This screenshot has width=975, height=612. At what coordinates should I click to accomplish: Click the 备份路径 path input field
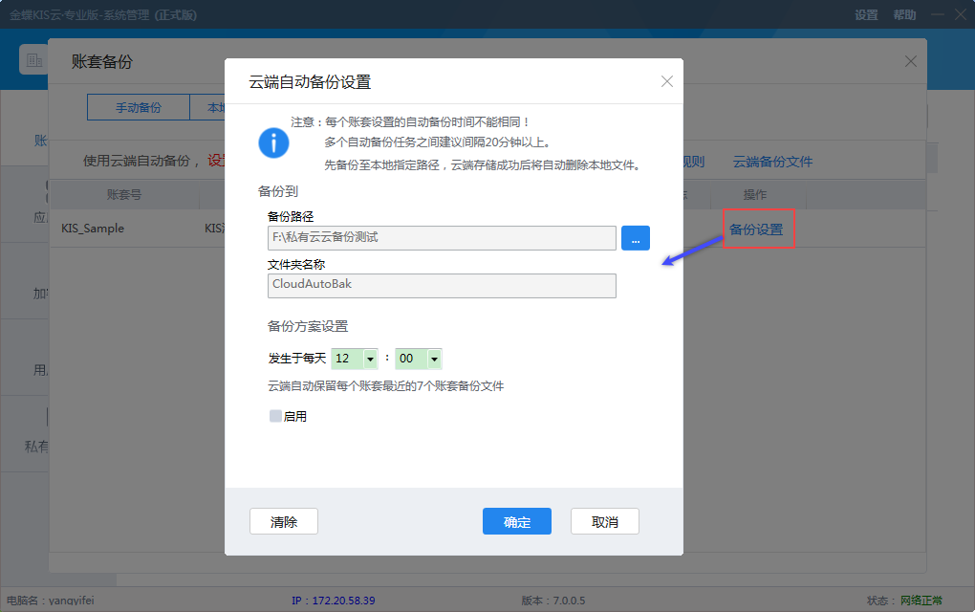pos(440,237)
